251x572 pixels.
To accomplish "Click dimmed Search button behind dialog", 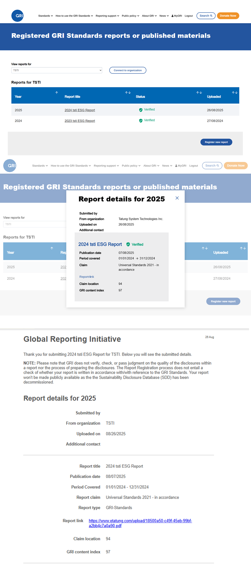I will [x=212, y=165].
